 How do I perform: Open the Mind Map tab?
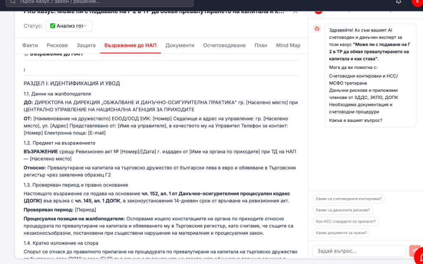point(288,45)
